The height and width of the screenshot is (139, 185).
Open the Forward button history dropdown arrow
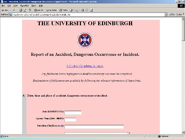tap(17, 10)
